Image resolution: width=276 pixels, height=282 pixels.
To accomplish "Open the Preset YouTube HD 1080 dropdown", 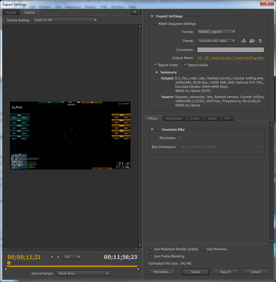I will [x=216, y=41].
